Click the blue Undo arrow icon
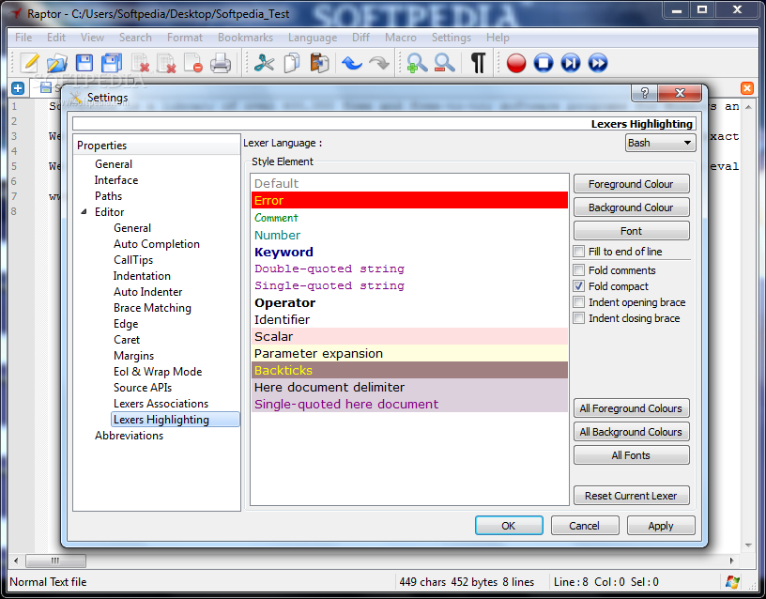The width and height of the screenshot is (766, 599). click(x=352, y=63)
